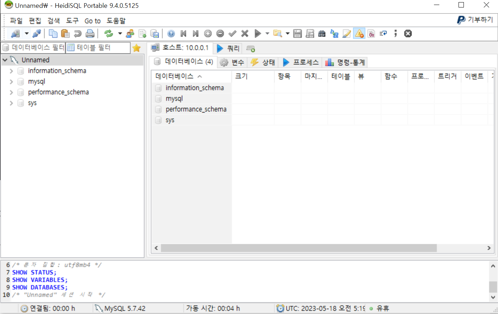Open the 도움말 menu
The width and height of the screenshot is (498, 314).
point(116,21)
